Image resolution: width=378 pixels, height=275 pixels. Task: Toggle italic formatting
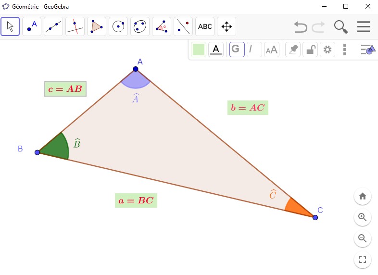pyautogui.click(x=254, y=50)
